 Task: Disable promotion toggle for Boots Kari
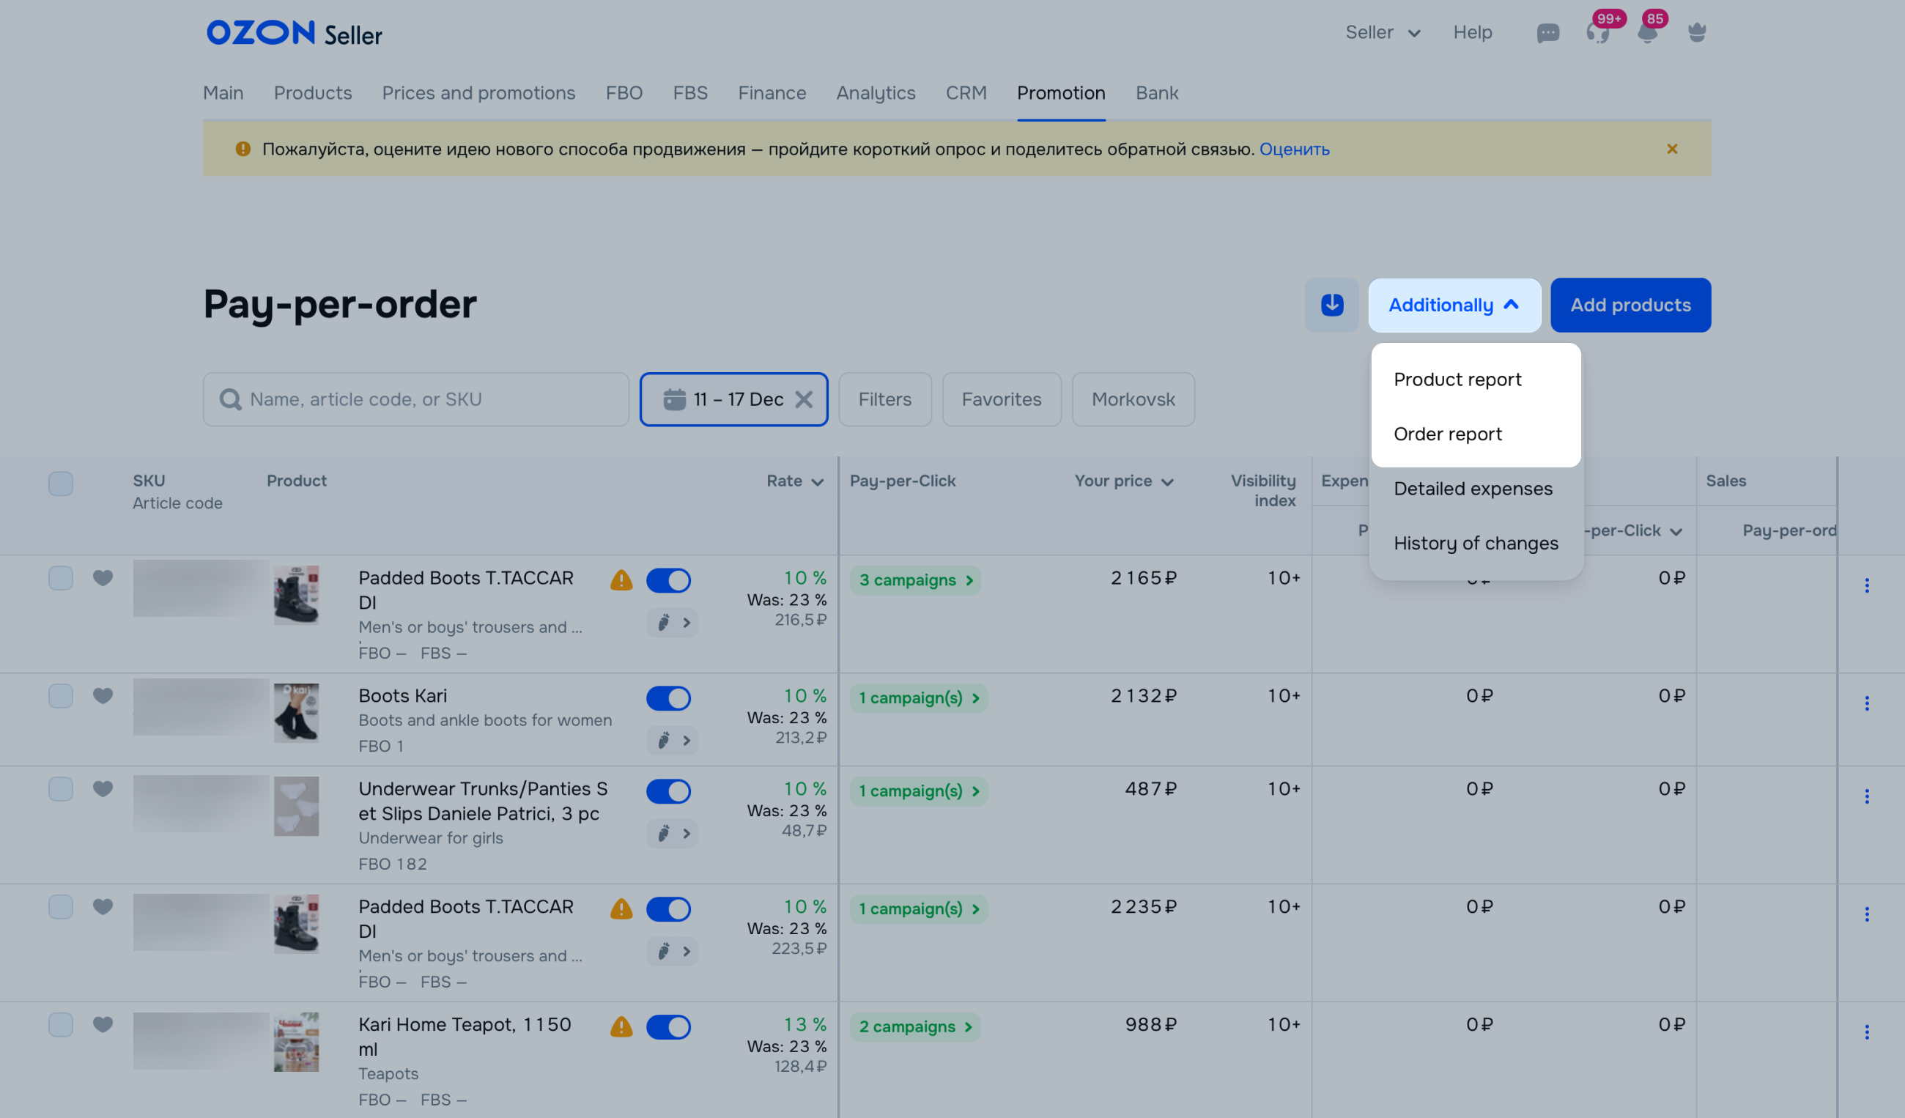668,697
